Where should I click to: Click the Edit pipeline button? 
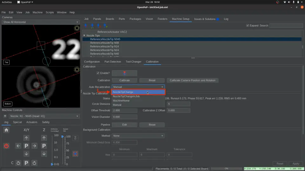[125, 125]
